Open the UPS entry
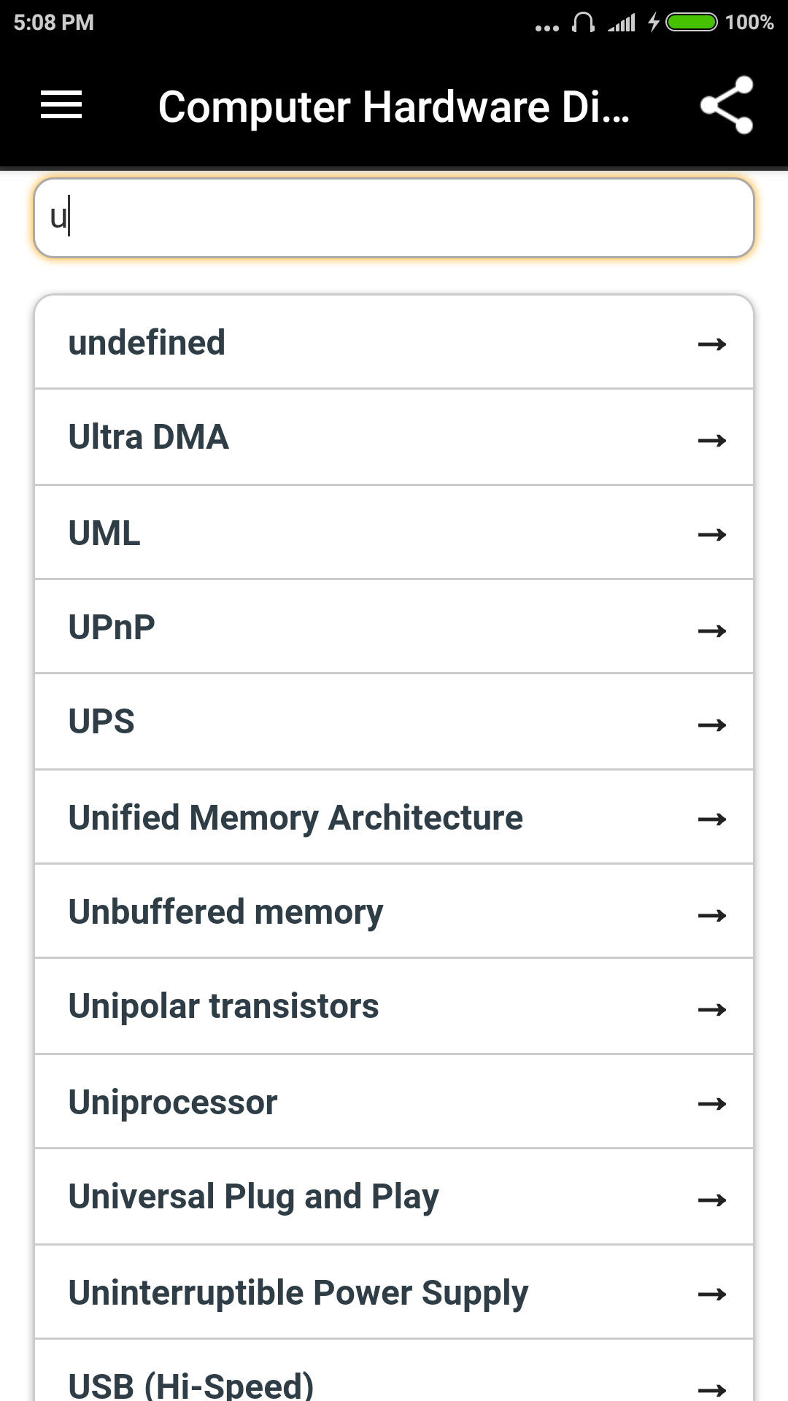This screenshot has width=788, height=1401. point(394,722)
